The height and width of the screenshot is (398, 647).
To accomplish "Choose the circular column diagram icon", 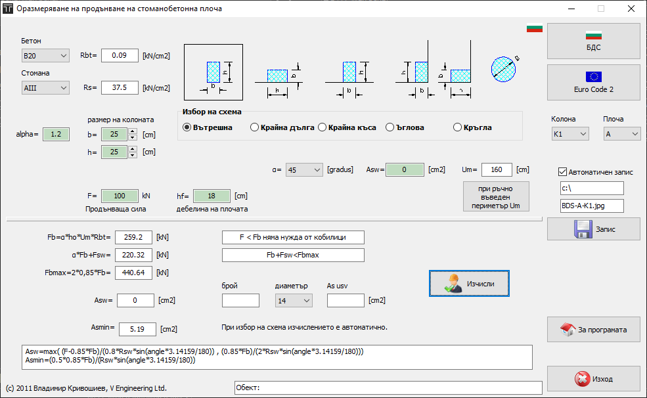I will tap(506, 67).
